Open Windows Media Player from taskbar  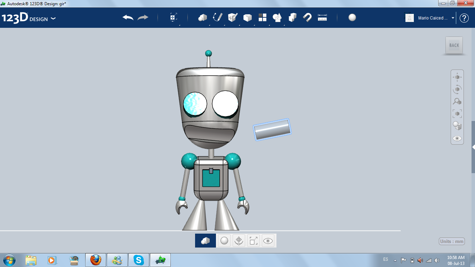coord(52,260)
